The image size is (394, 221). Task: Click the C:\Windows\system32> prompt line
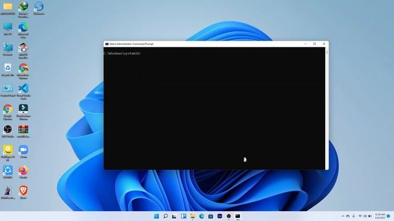(122, 53)
